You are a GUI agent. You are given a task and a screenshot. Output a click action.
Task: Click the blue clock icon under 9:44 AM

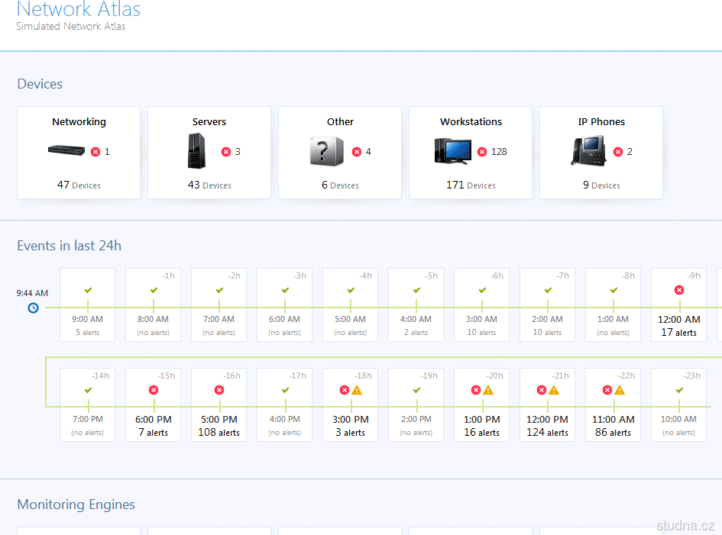pos(33,308)
